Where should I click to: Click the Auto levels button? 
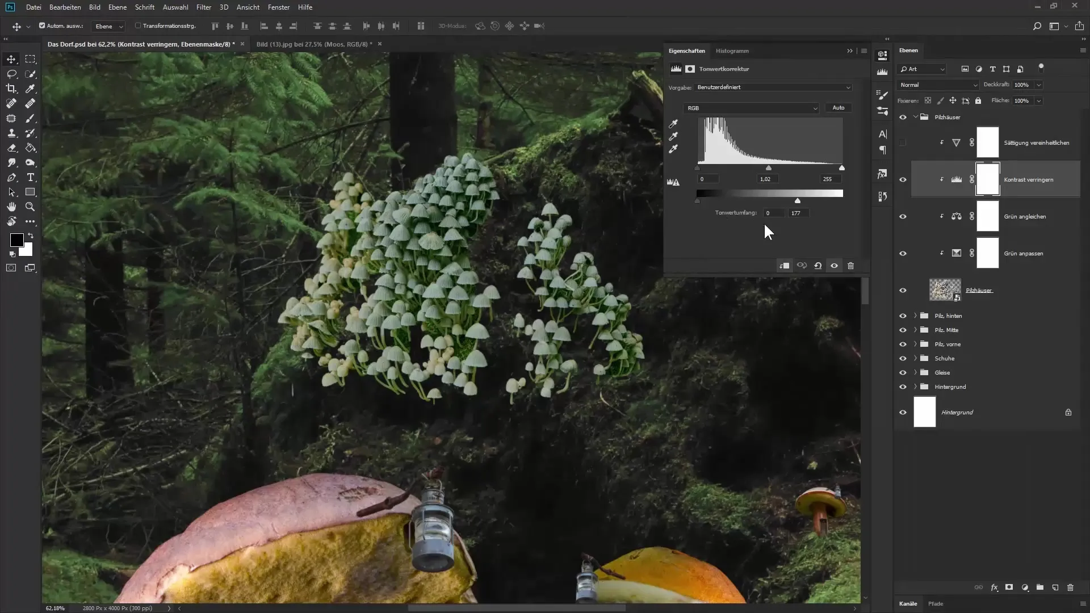839,108
